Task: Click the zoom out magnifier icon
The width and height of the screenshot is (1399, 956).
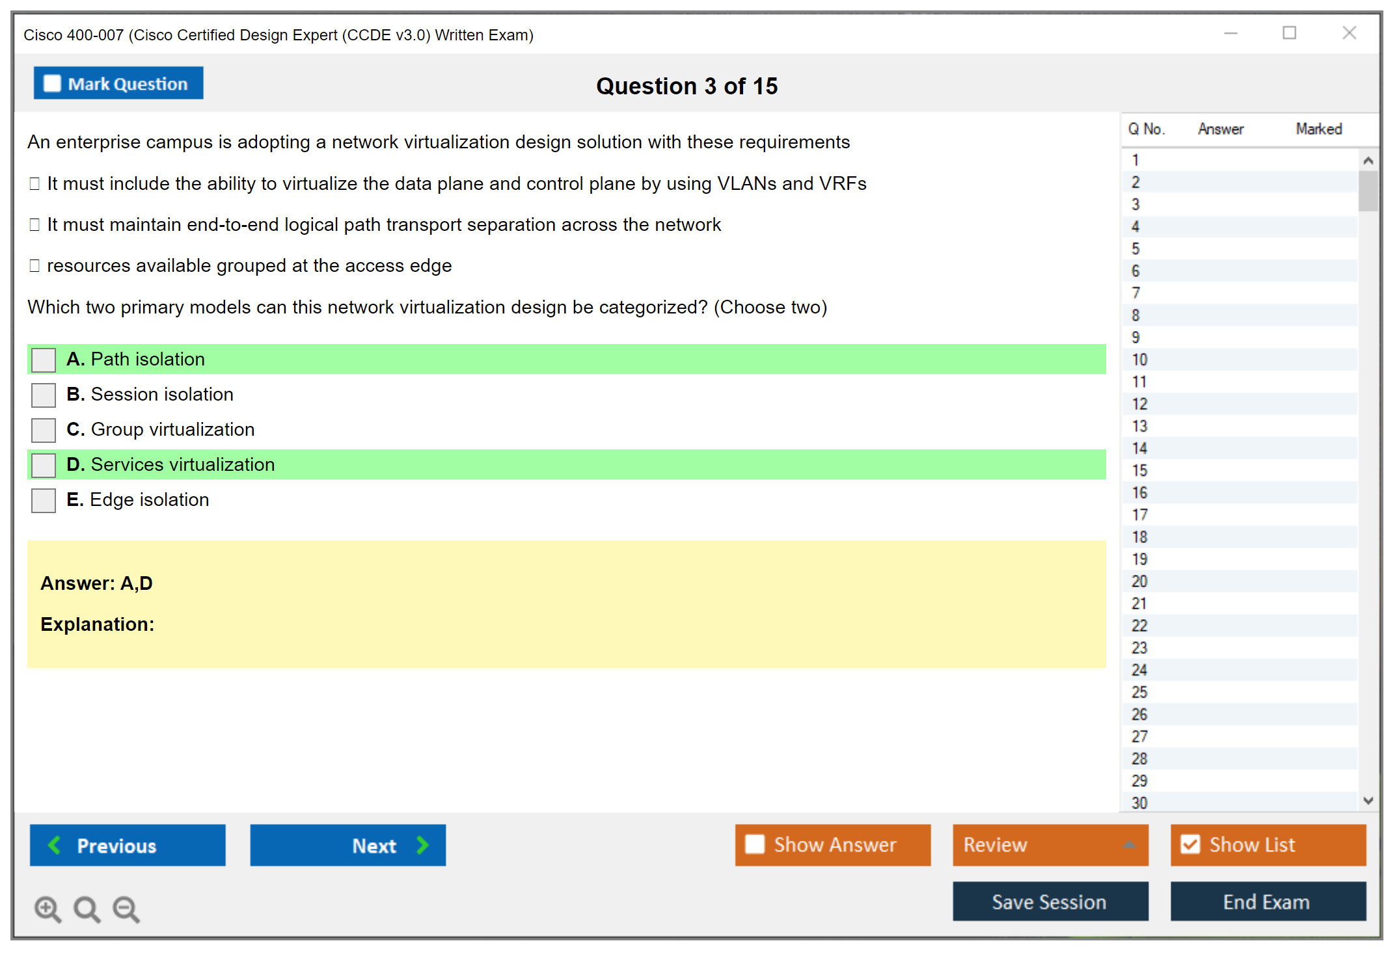Action: pos(126,908)
